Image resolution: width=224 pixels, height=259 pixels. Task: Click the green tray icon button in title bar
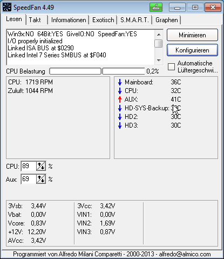click(x=156, y=8)
